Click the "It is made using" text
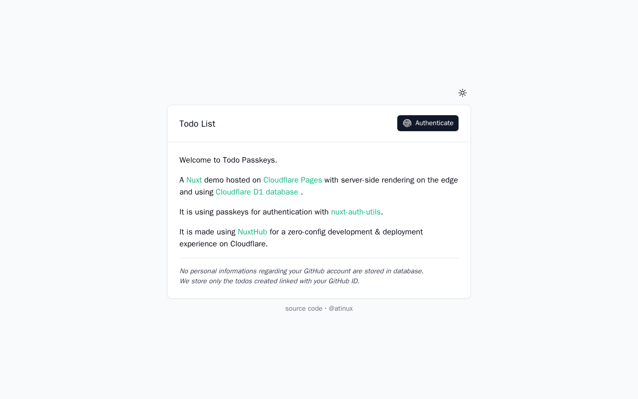Viewport: 638px width, 399px height. click(x=207, y=232)
